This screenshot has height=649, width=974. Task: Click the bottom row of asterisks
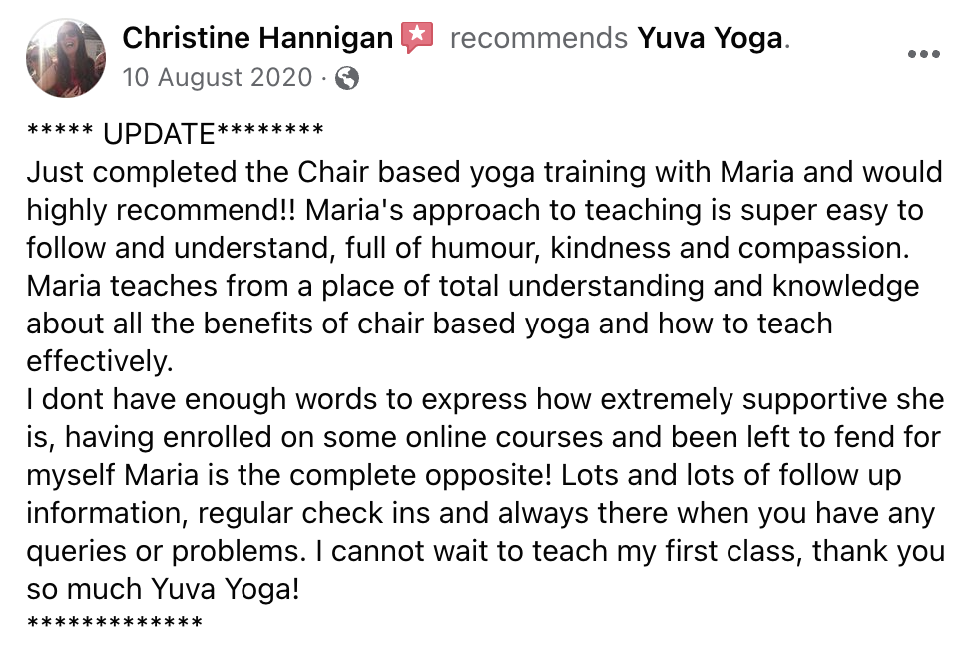point(115,621)
